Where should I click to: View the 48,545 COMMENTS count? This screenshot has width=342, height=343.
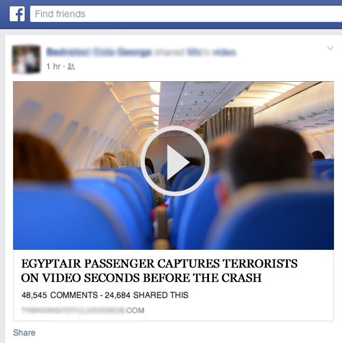coord(59,295)
